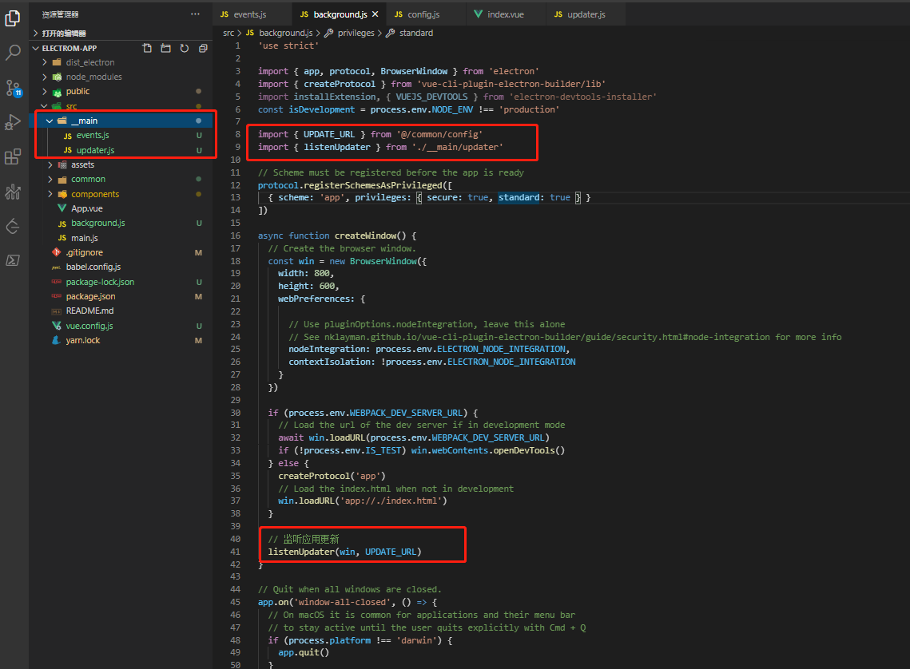Click line number 18 in the gutter

[235, 262]
